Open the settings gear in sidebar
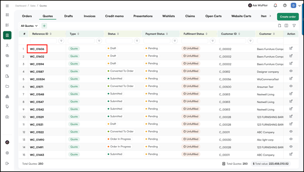The image size is (304, 172). coord(7,153)
